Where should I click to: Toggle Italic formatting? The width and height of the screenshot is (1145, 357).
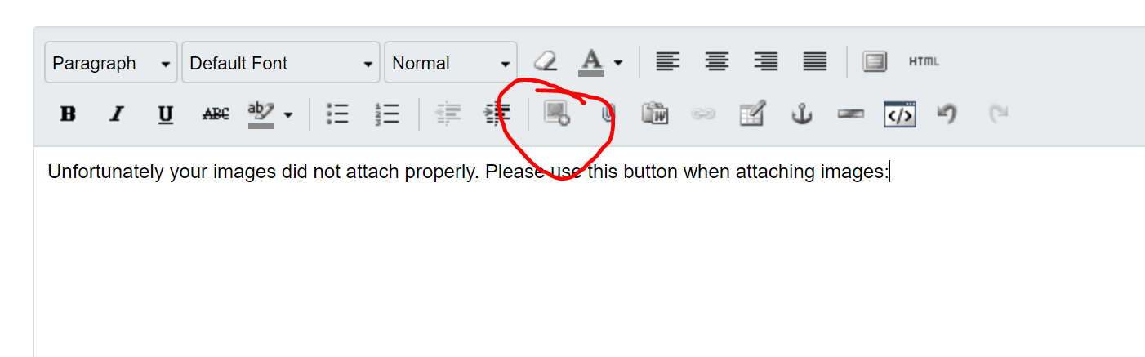[x=116, y=114]
